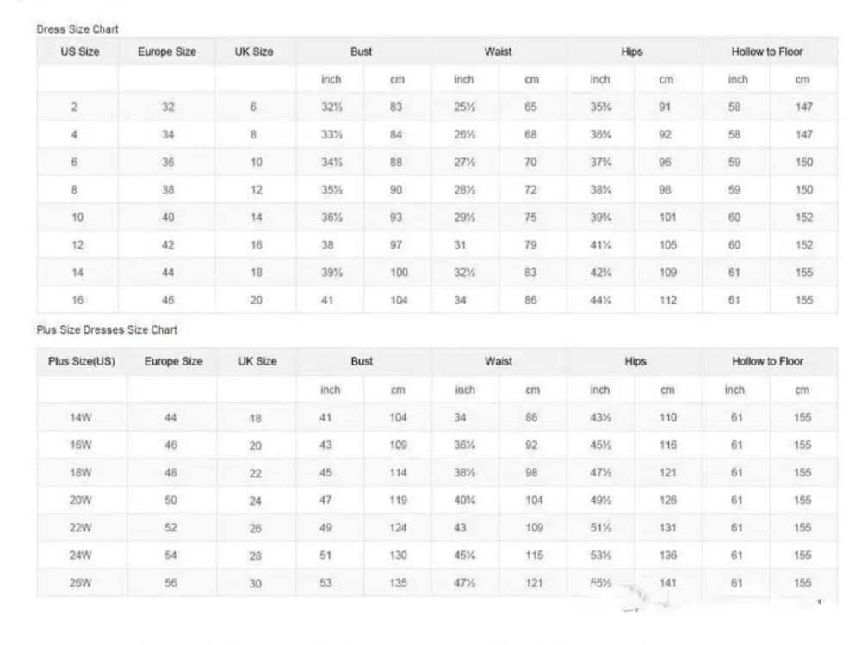Click Hollow to Floor header in the Plus Size chart
The height and width of the screenshot is (645, 861).
point(767,362)
